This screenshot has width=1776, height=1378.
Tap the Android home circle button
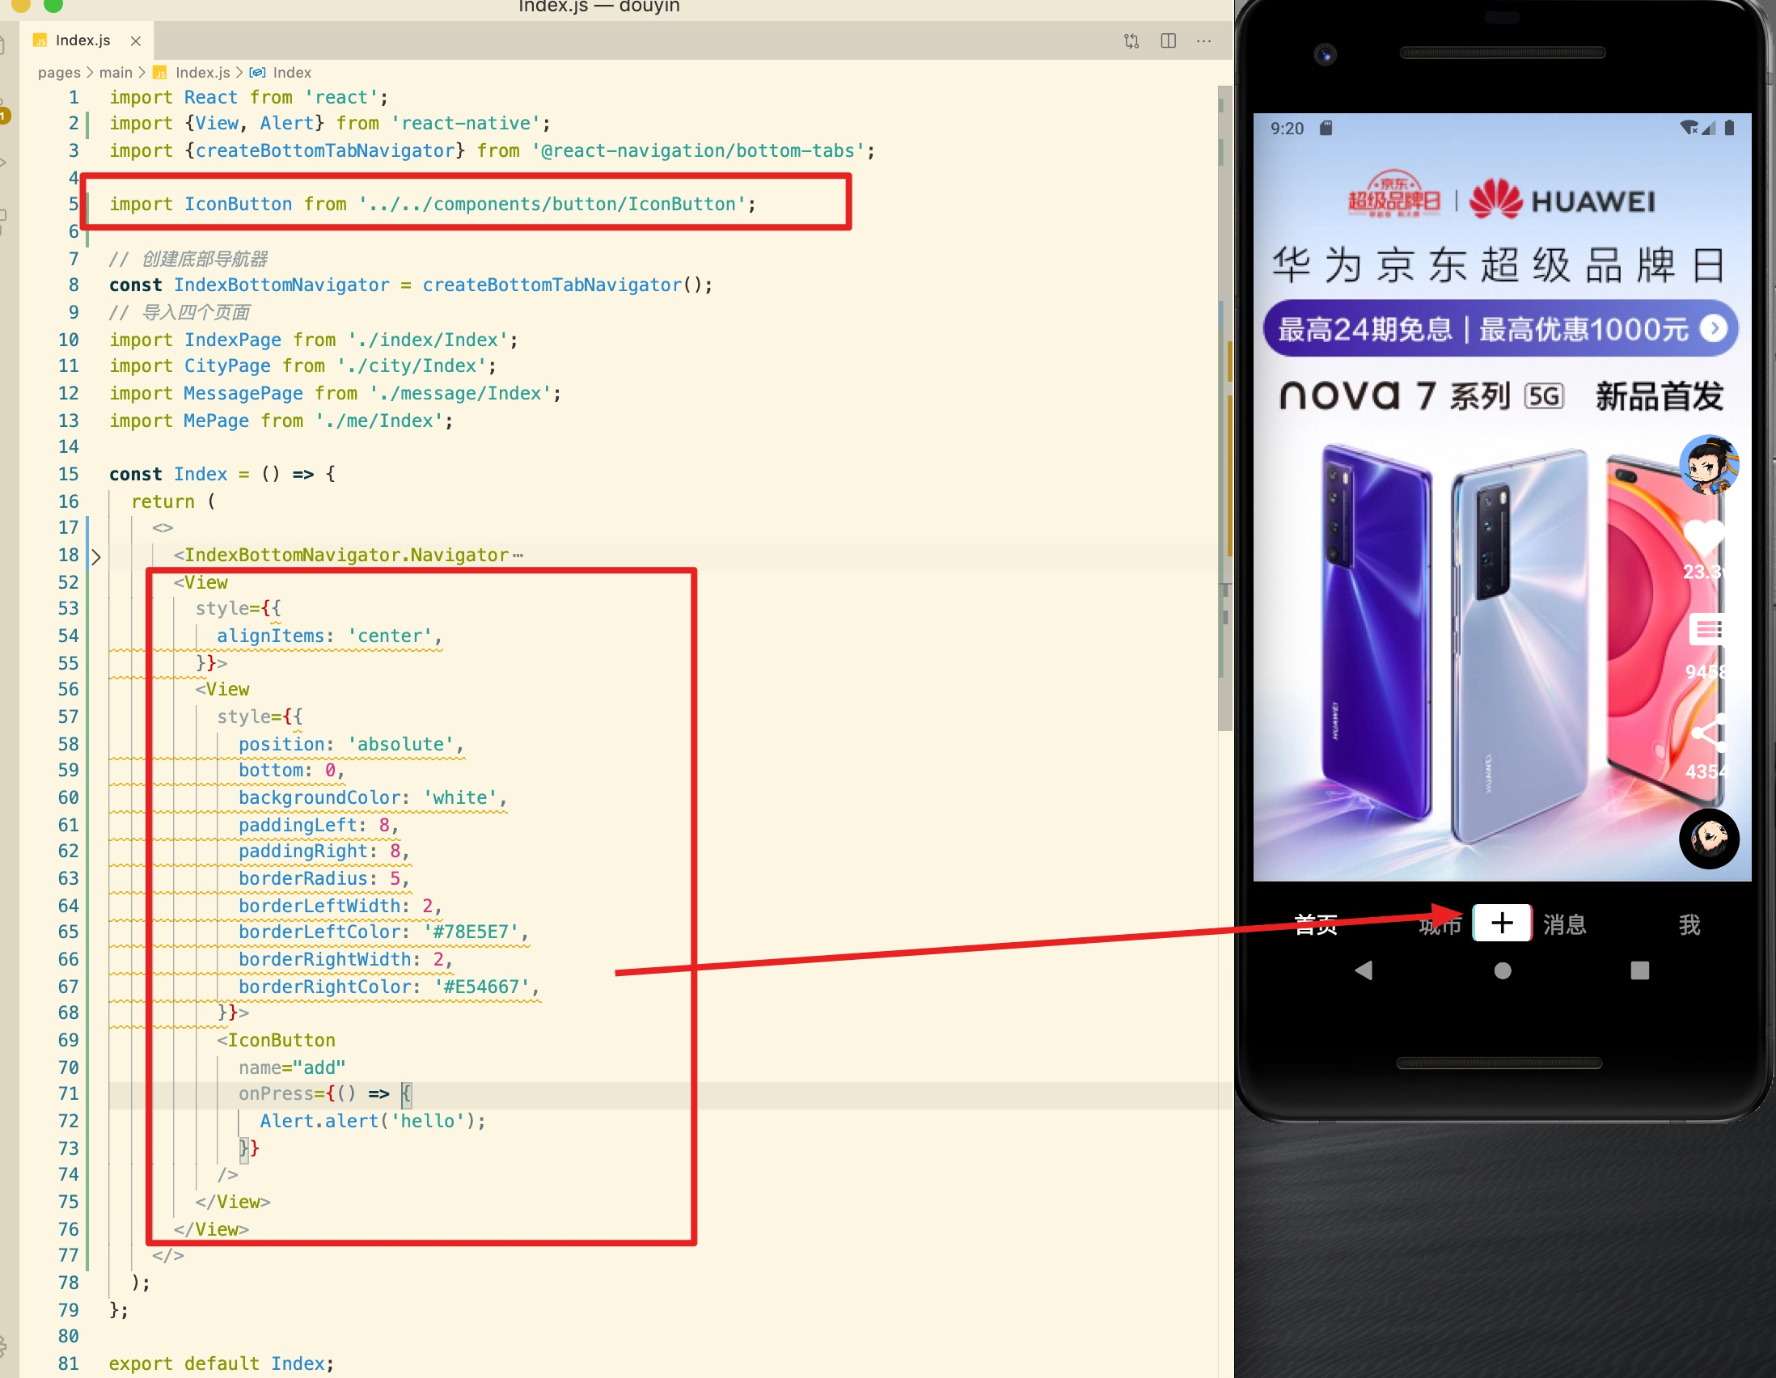tap(1503, 970)
